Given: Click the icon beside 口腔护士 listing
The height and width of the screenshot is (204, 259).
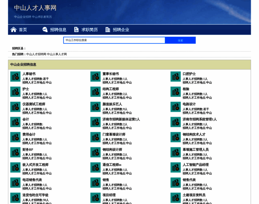Looking at the screenshot, I should pyautogui.click(x=176, y=76).
